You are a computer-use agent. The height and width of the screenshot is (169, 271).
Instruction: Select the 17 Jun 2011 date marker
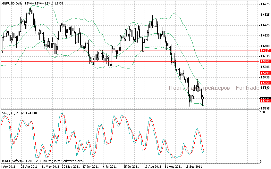pos(91,167)
